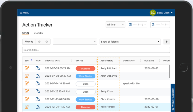Click the download arrow button

pyautogui.click(x=166, y=42)
